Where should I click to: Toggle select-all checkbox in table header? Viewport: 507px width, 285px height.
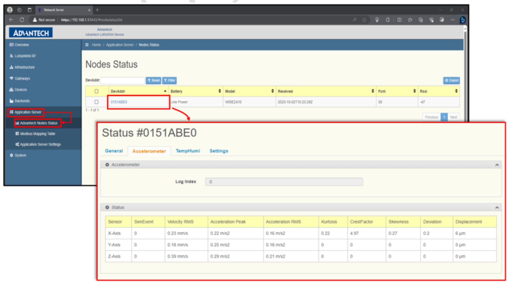pyautogui.click(x=96, y=91)
